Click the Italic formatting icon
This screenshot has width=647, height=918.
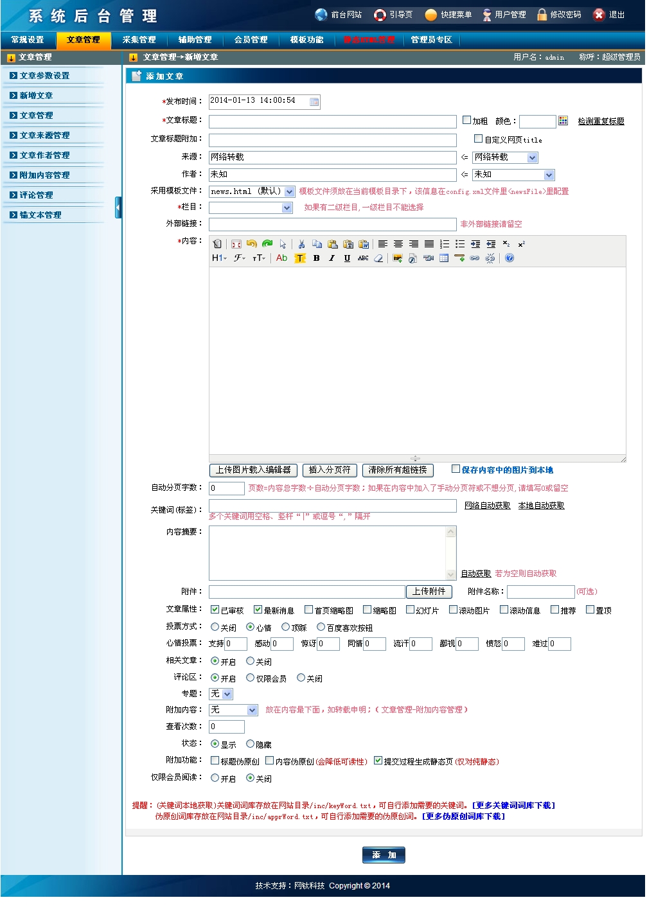(x=332, y=258)
